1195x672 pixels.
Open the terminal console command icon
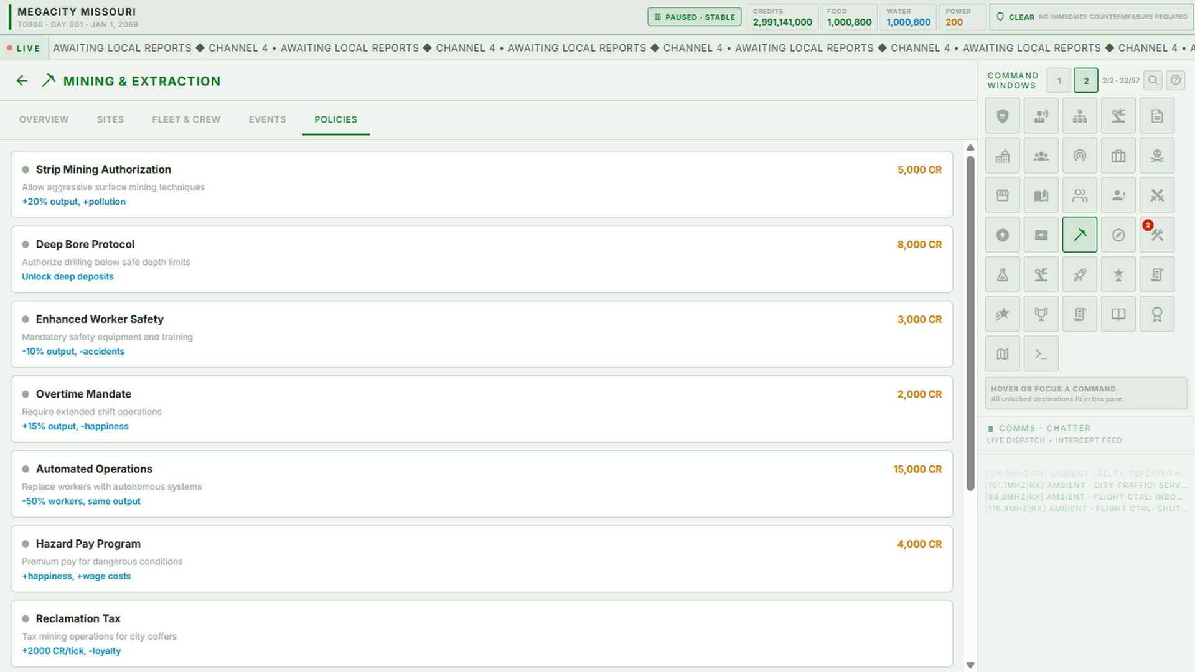[1041, 354]
